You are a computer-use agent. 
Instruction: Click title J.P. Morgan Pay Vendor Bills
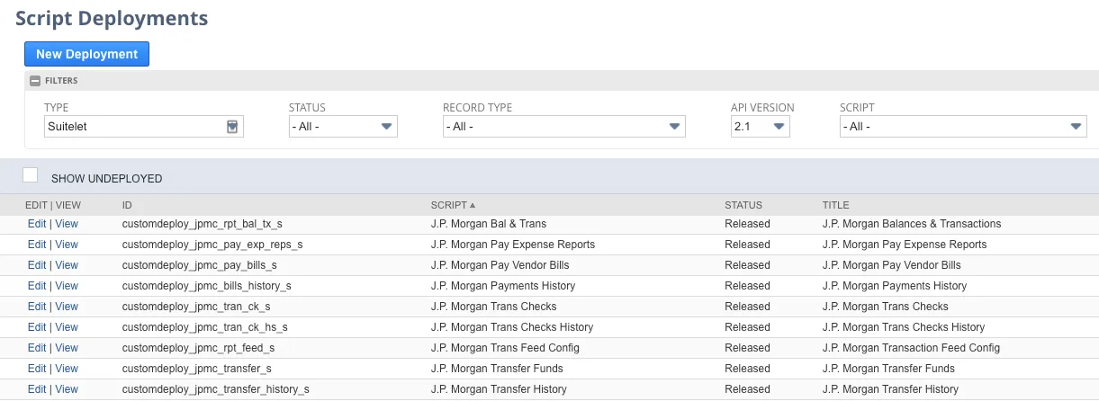tap(891, 265)
